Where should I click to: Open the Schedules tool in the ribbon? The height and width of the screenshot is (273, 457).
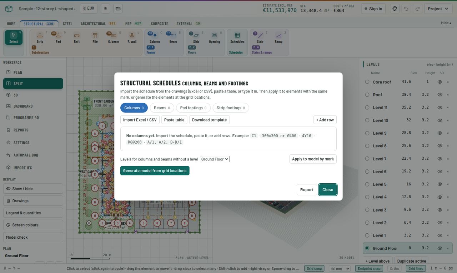point(237,38)
